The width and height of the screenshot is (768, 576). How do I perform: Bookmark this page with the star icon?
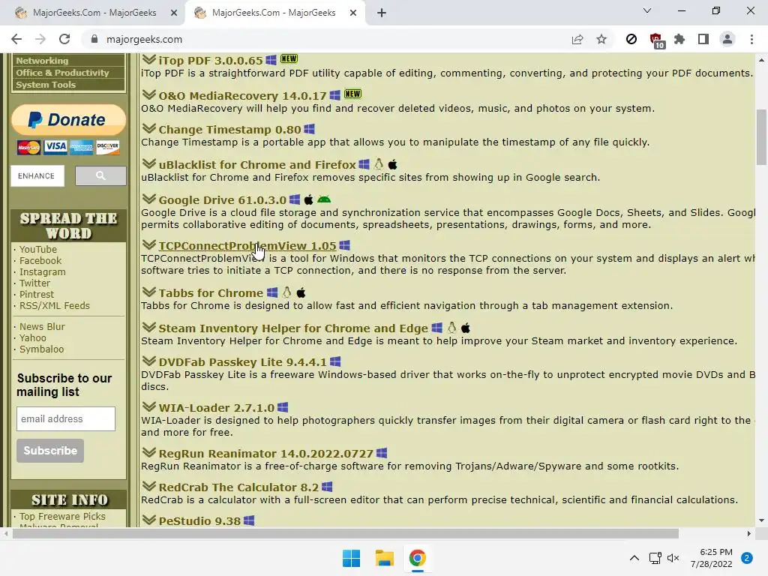click(x=601, y=39)
